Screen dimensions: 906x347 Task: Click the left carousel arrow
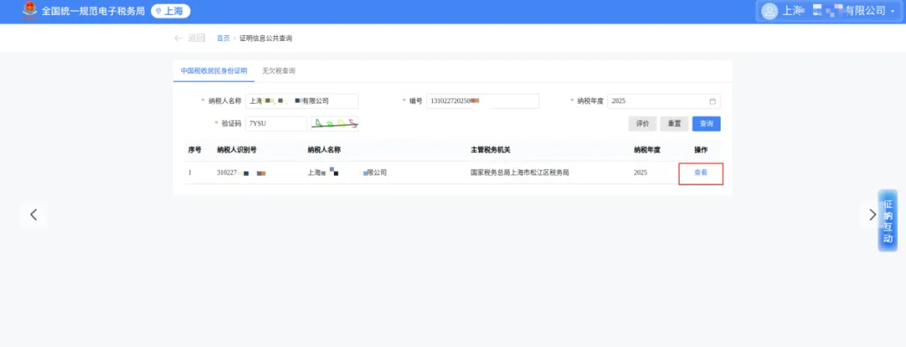[x=34, y=215]
